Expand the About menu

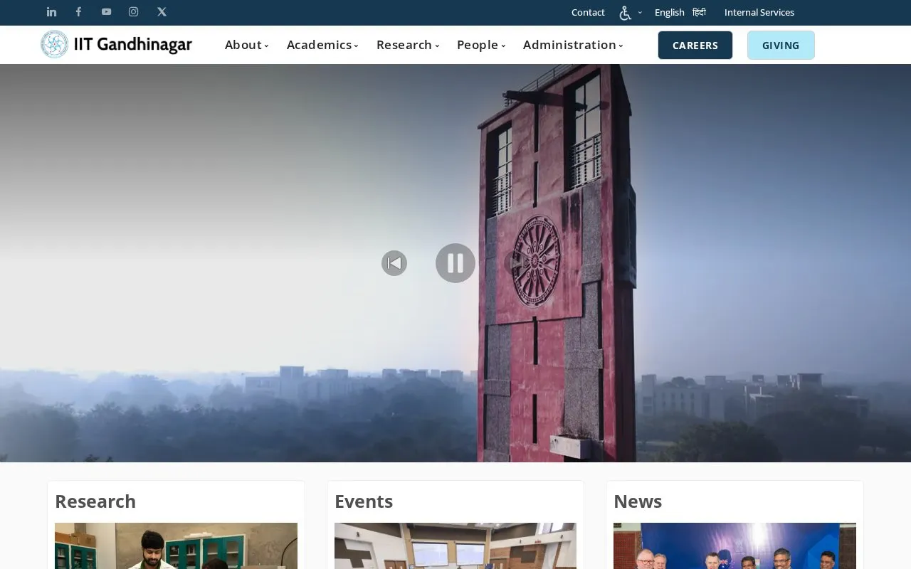click(x=246, y=45)
